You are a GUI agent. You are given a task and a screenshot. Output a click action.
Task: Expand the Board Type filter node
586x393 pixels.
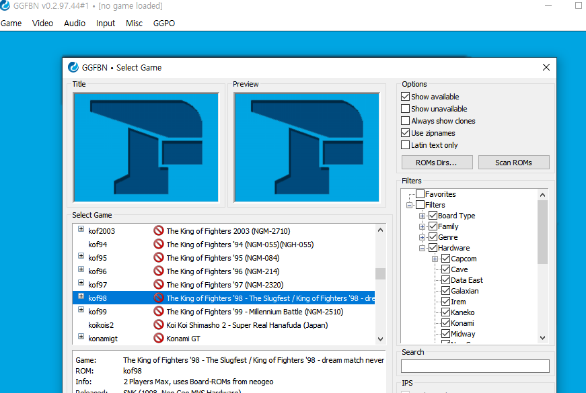(422, 216)
